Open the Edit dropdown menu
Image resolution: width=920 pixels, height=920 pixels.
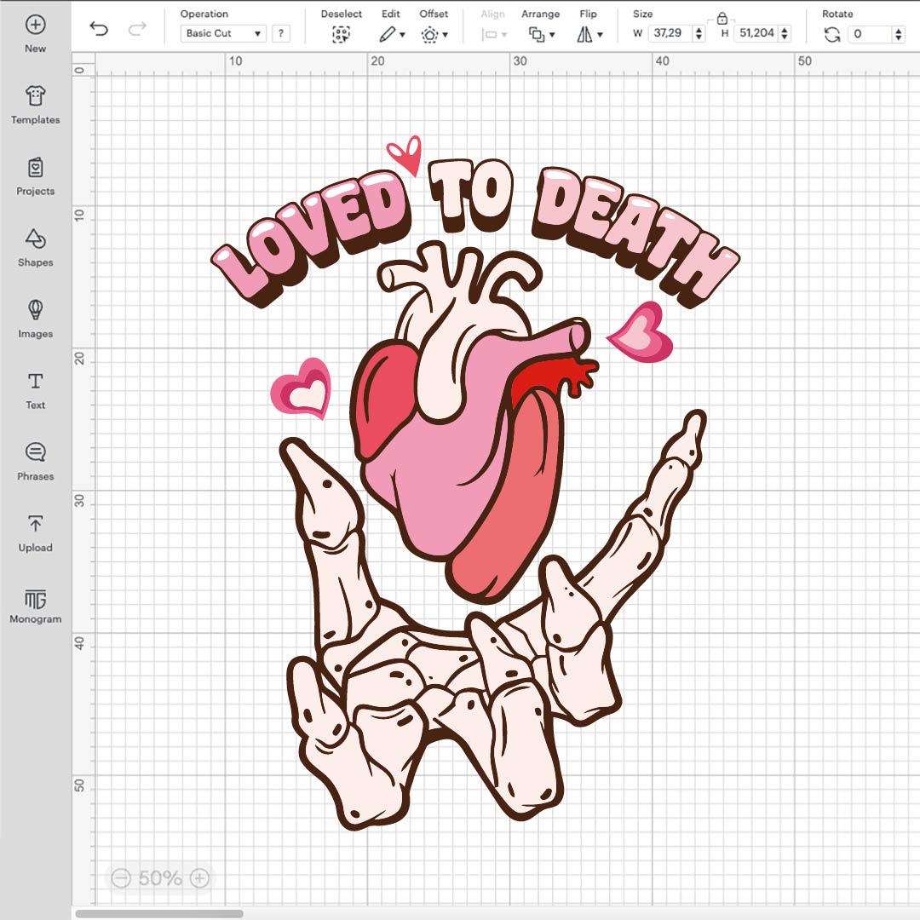pyautogui.click(x=392, y=34)
